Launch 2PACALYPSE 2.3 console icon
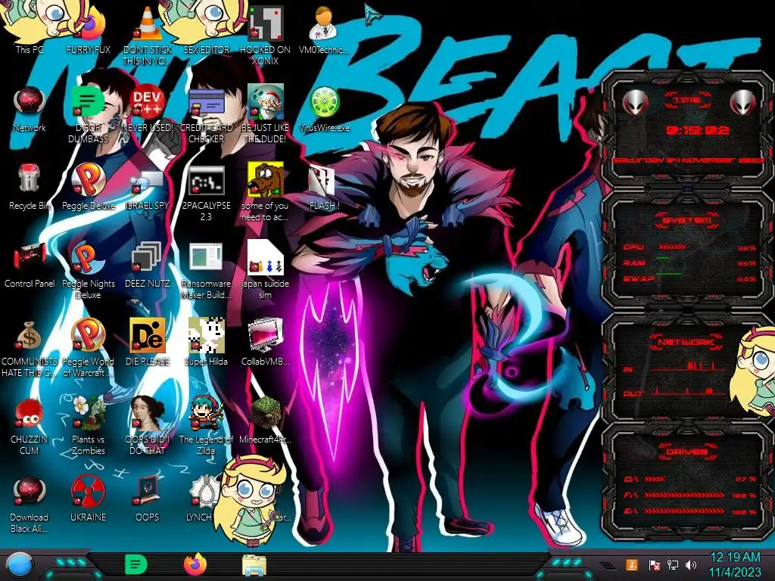This screenshot has height=581, width=775. point(206,180)
